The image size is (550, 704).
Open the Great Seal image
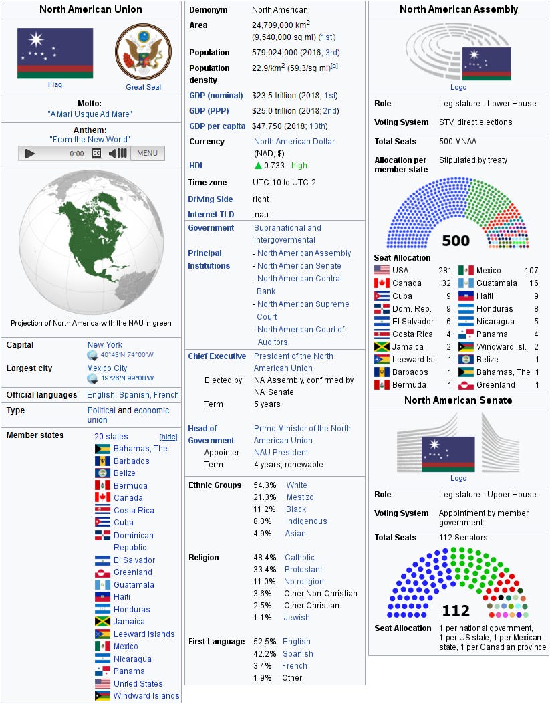pos(143,52)
